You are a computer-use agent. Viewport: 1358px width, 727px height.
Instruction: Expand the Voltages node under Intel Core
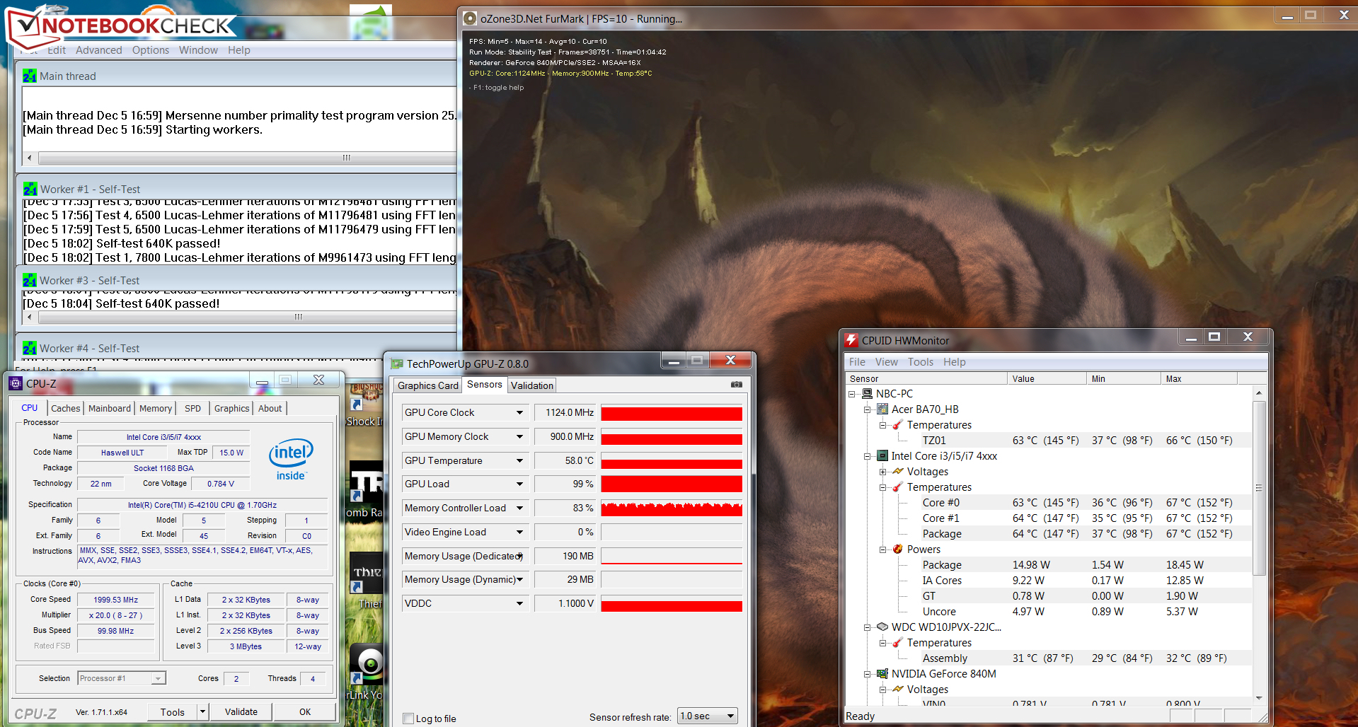coord(882,472)
